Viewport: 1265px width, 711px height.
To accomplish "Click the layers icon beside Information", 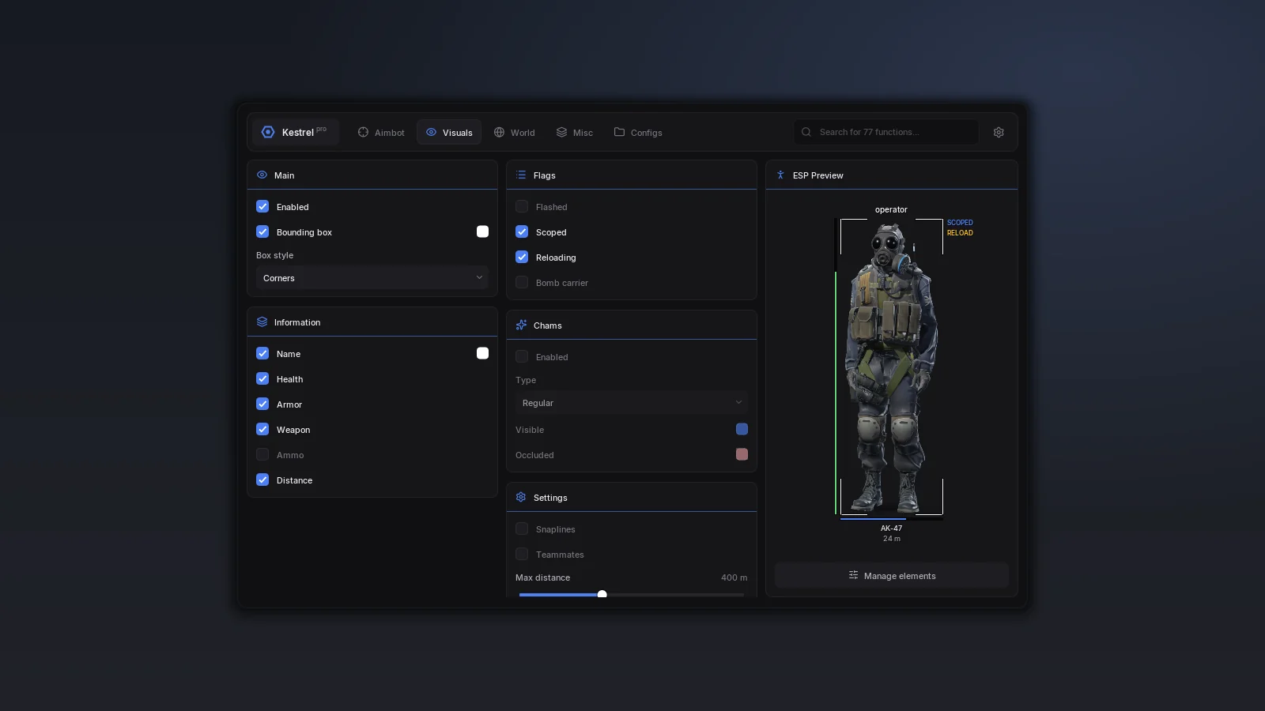I will pyautogui.click(x=262, y=322).
